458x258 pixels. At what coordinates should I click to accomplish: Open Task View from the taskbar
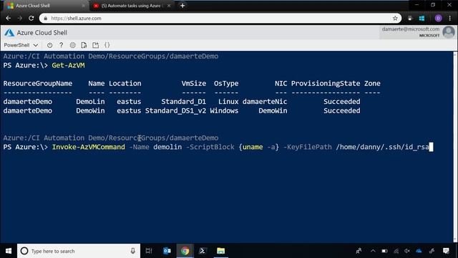[x=149, y=251]
